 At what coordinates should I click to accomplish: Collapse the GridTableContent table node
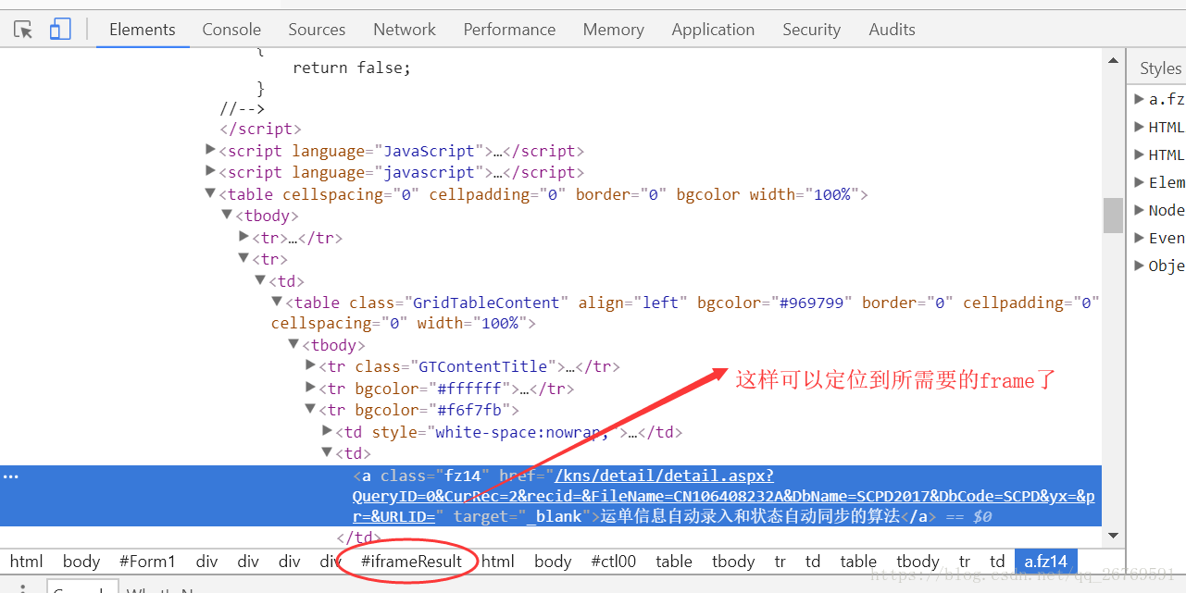click(277, 302)
